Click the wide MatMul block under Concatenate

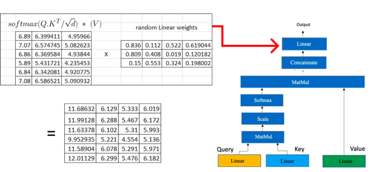click(303, 82)
